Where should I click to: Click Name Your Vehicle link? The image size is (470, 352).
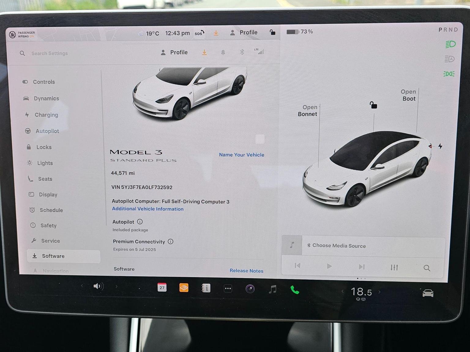point(241,155)
